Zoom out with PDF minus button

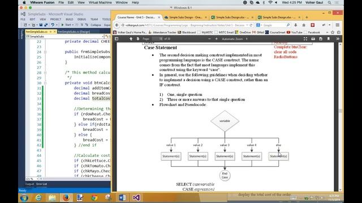[209, 39]
